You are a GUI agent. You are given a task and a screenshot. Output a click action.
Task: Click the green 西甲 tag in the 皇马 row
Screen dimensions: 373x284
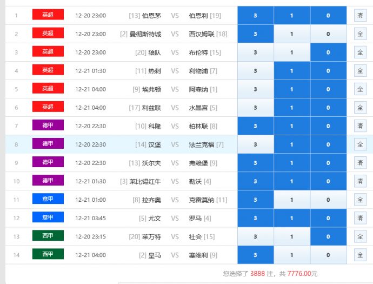(x=48, y=254)
